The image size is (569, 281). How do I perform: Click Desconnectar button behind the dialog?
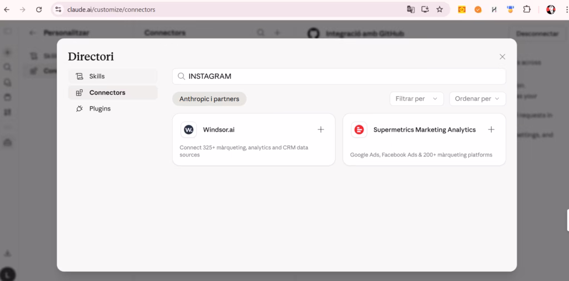(537, 33)
